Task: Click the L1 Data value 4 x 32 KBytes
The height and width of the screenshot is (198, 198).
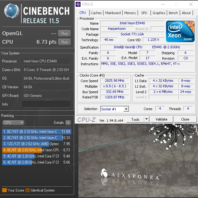Action: click(x=163, y=81)
